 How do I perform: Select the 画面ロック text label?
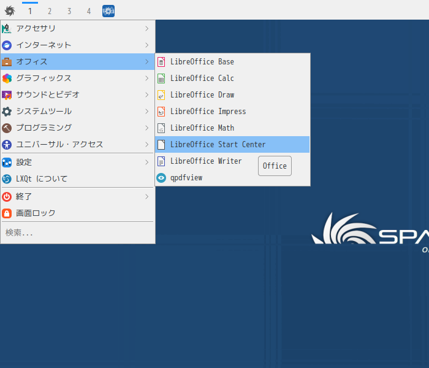(x=36, y=213)
